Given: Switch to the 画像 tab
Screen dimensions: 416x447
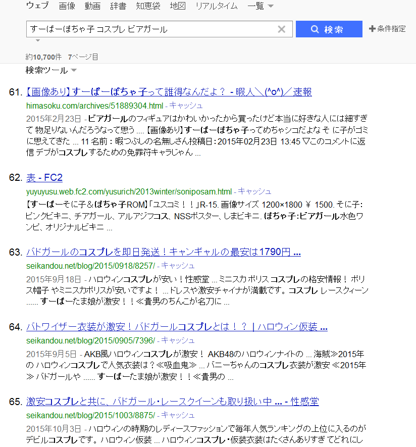Looking at the screenshot, I should [67, 7].
